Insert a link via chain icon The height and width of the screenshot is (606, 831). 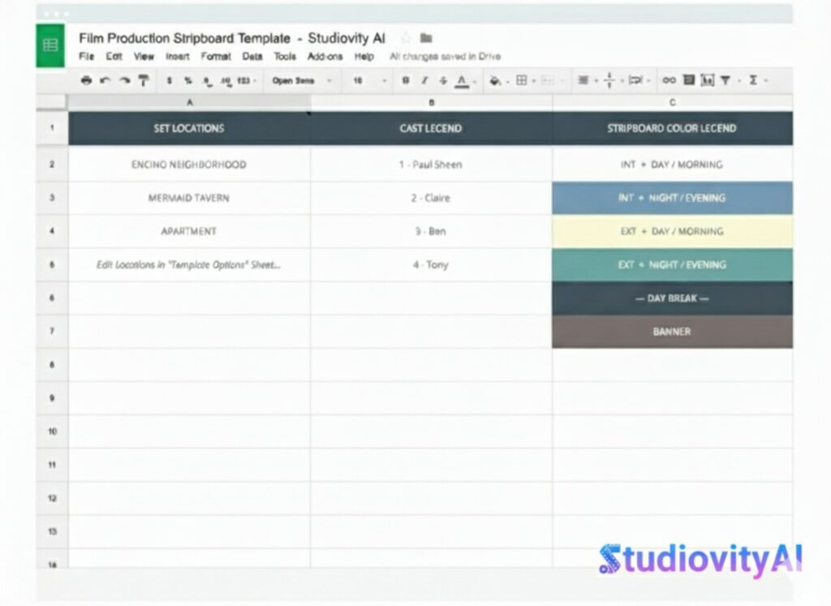click(669, 80)
